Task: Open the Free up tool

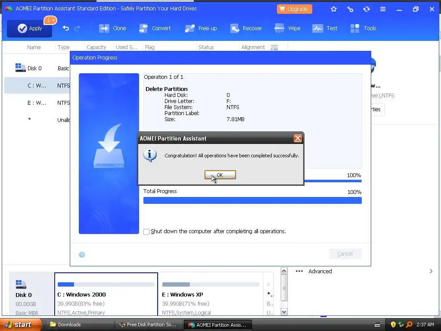Action: pos(201,28)
